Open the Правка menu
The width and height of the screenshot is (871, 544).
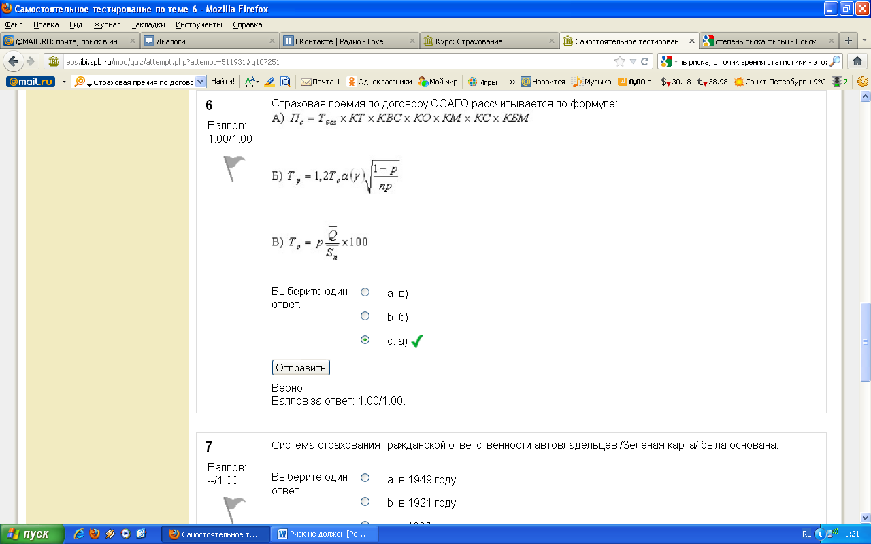pos(46,24)
